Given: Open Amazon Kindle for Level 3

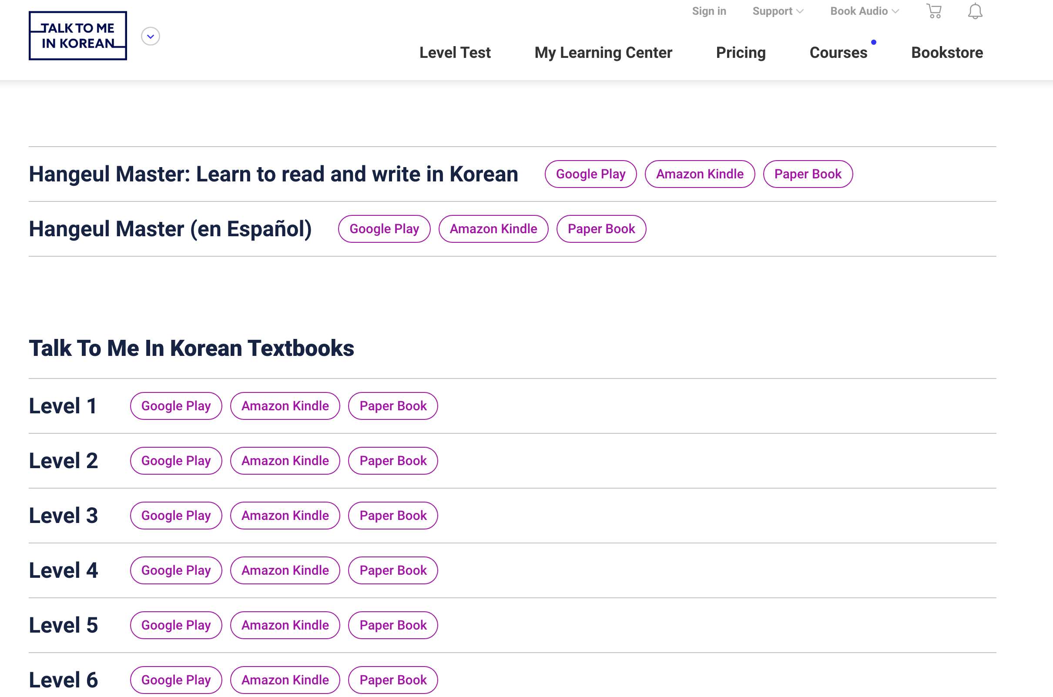Looking at the screenshot, I should (285, 516).
